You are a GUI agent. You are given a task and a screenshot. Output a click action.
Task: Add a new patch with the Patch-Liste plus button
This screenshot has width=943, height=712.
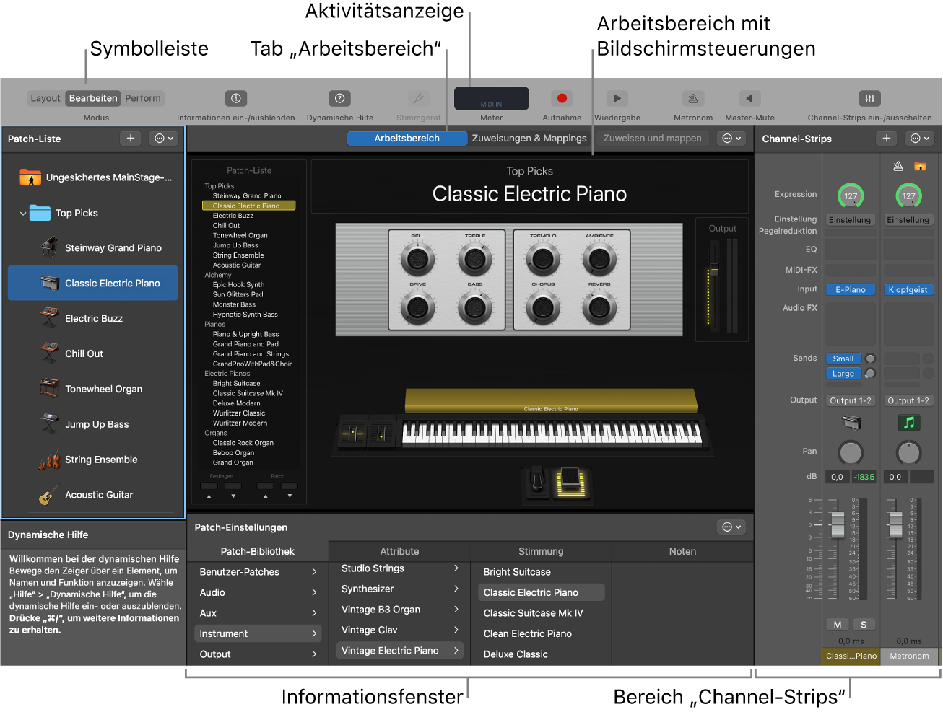point(131,139)
